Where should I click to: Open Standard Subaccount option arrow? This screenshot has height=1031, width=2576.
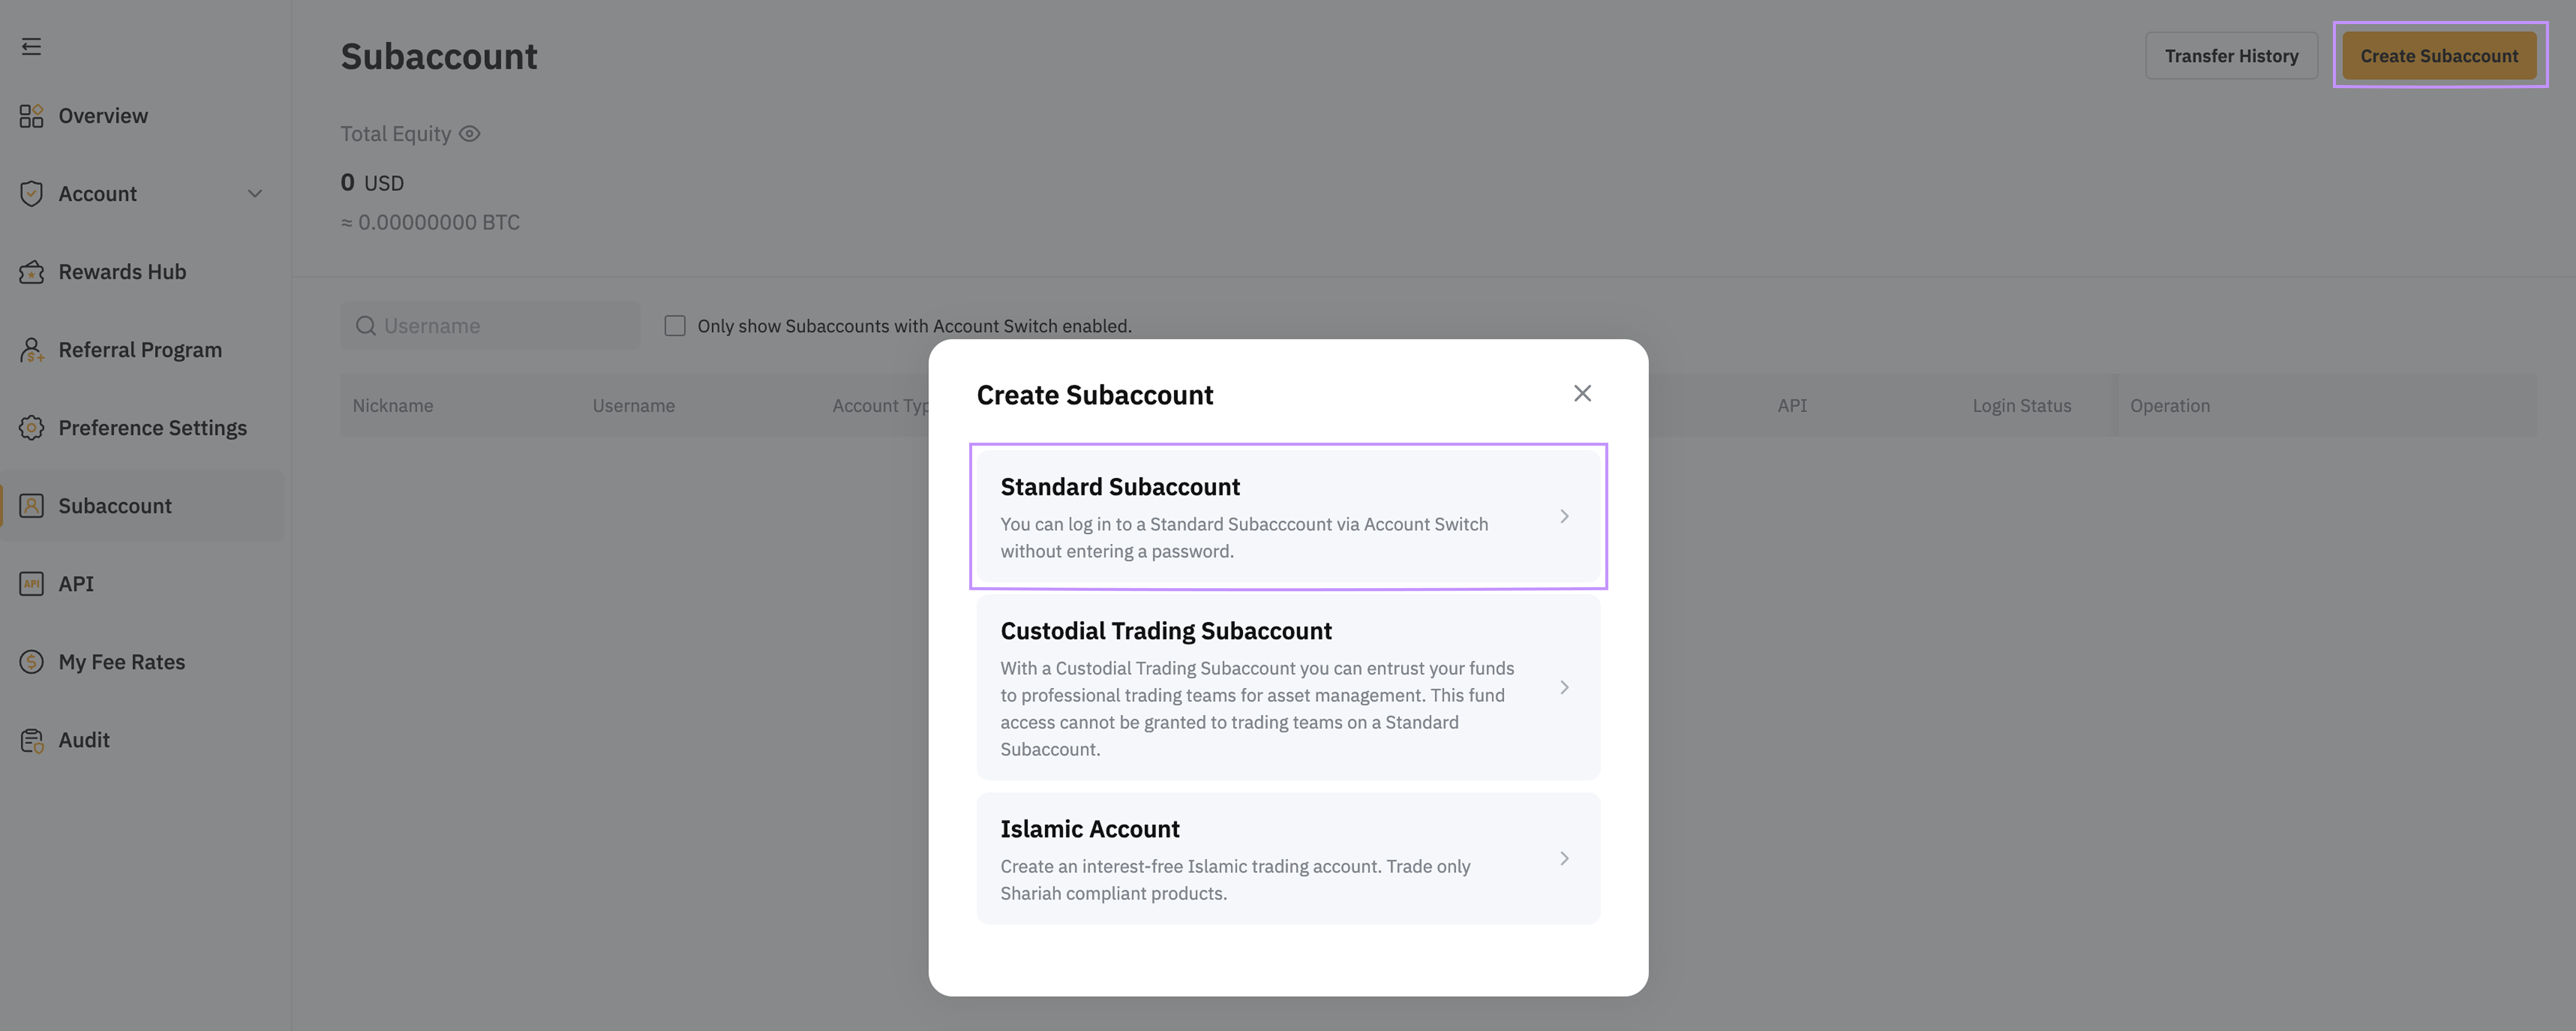click(1564, 516)
